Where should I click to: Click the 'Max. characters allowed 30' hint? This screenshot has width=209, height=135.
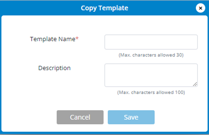(x=151, y=55)
